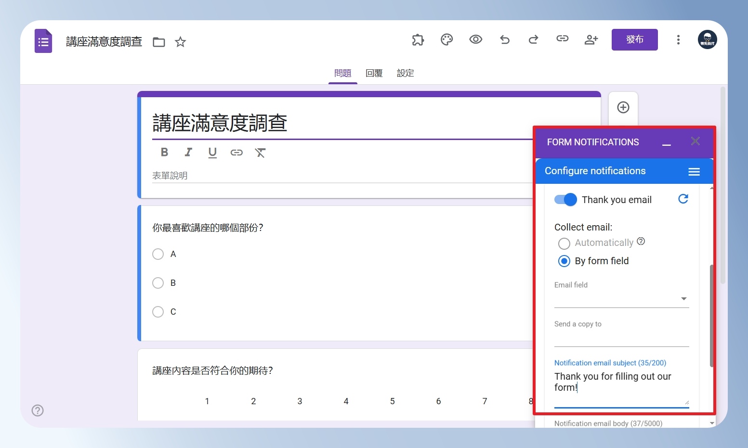The image size is (748, 448).
Task: Choose option B radio button
Action: tap(158, 283)
